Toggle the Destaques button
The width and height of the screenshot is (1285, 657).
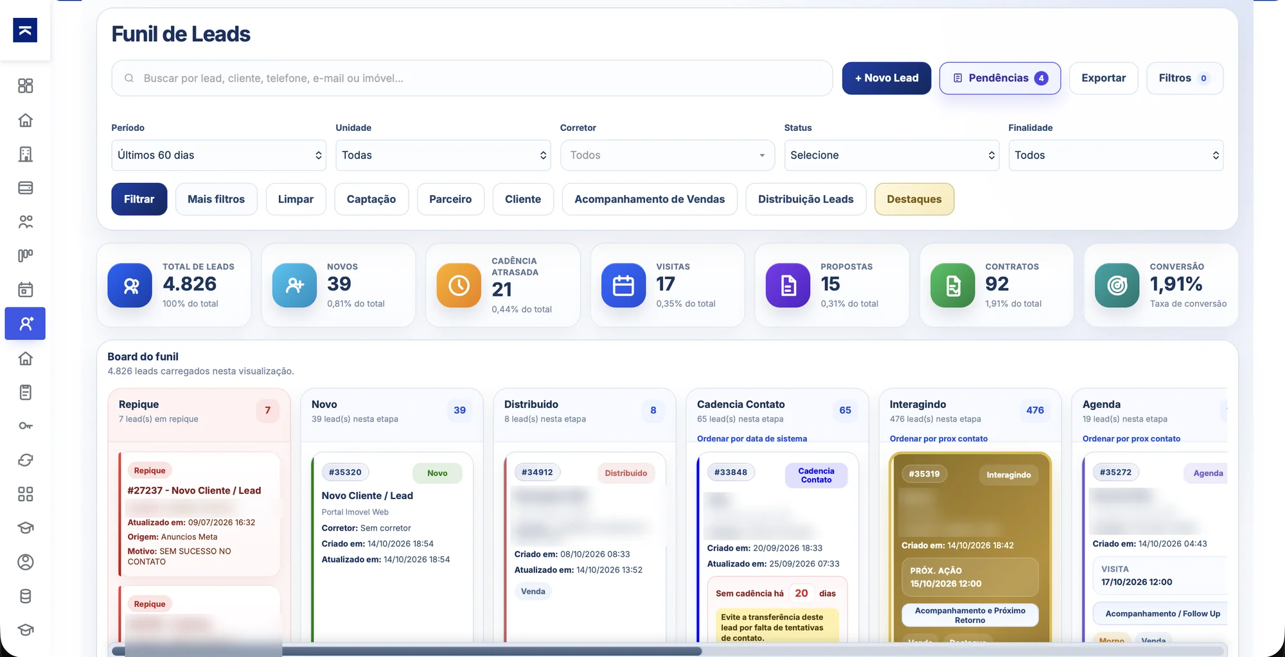point(914,199)
